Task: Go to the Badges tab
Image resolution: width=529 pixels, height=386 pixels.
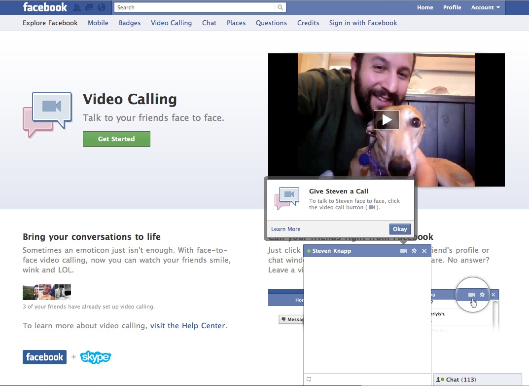Action: (130, 23)
